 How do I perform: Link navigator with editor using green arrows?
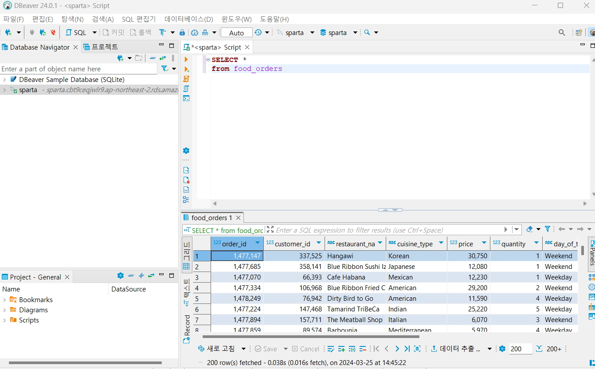(163, 58)
